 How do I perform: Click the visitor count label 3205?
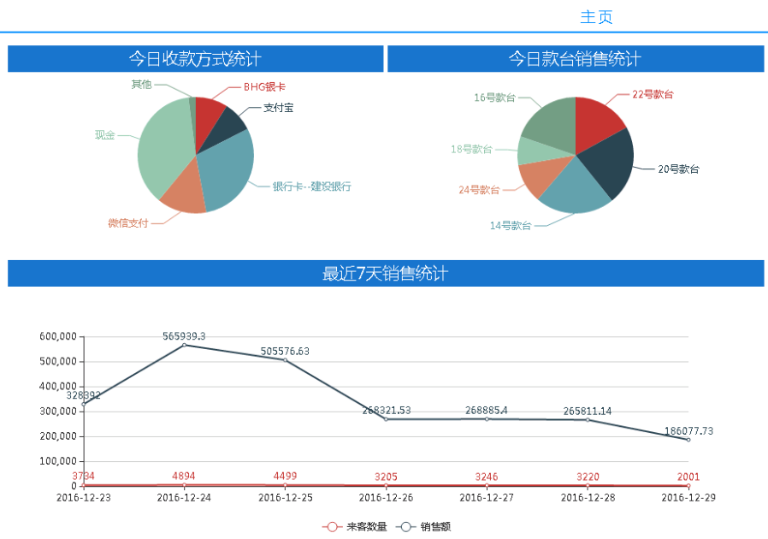point(386,477)
